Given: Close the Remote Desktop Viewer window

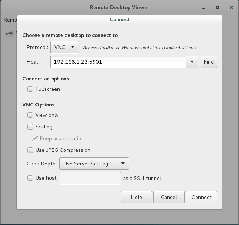Looking at the screenshot, I should tap(231, 7).
